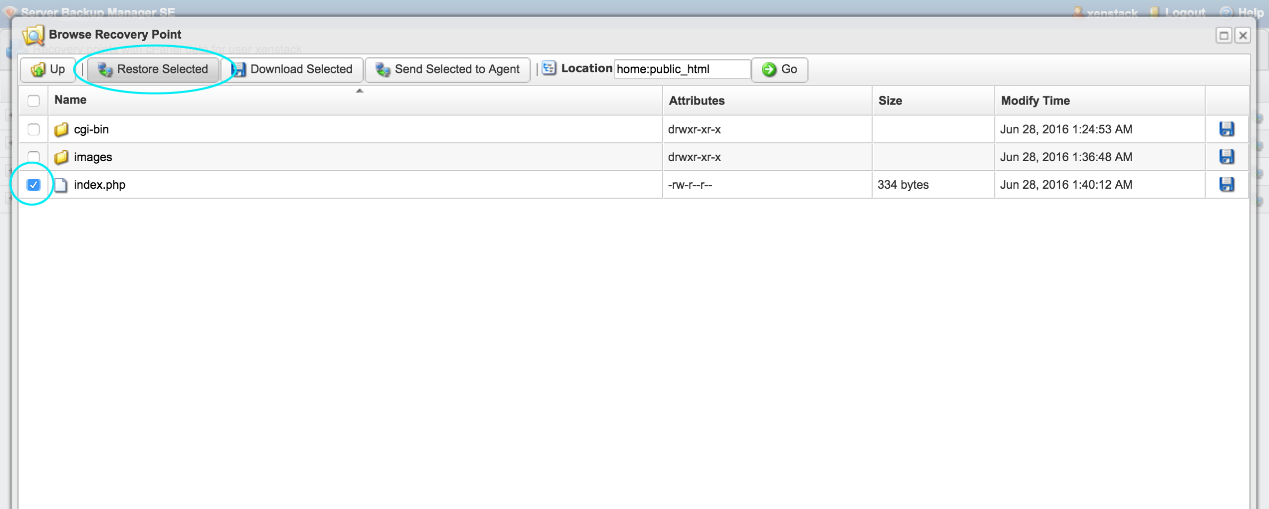Check the cgi-bin folder checkbox
This screenshot has width=1269, height=509.
34,129
